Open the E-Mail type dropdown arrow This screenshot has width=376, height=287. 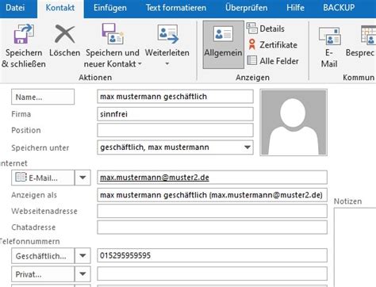[82, 178]
